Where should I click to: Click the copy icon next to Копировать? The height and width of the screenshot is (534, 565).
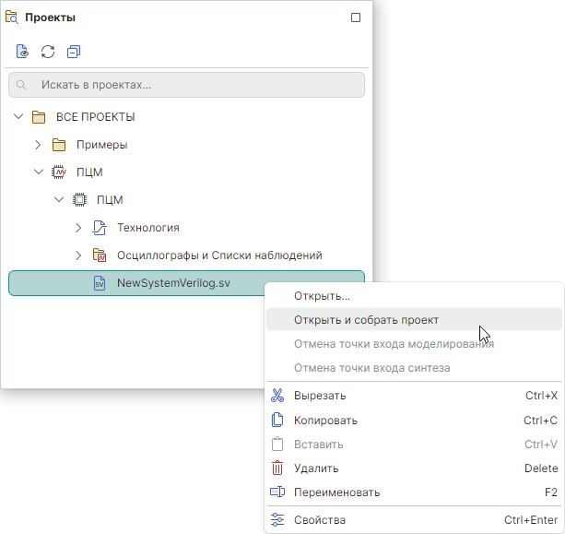tap(277, 421)
